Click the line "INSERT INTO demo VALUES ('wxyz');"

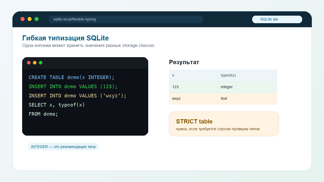point(77,96)
